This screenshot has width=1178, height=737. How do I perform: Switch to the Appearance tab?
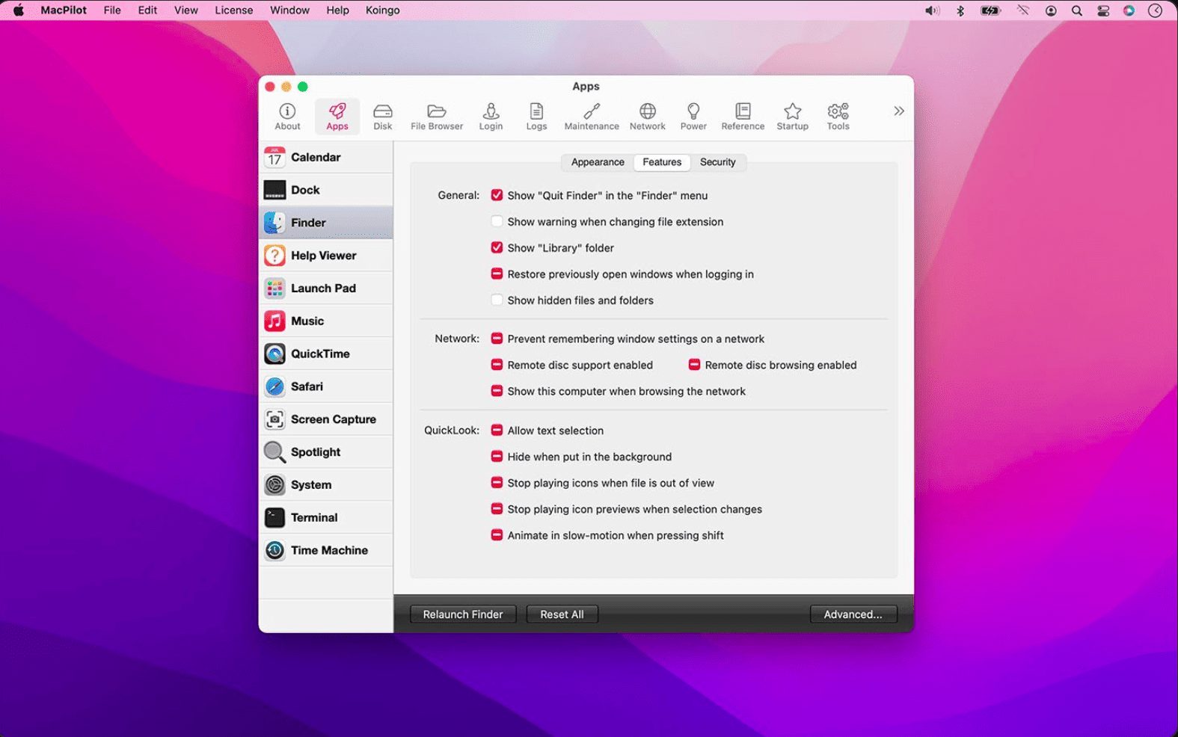[598, 162]
